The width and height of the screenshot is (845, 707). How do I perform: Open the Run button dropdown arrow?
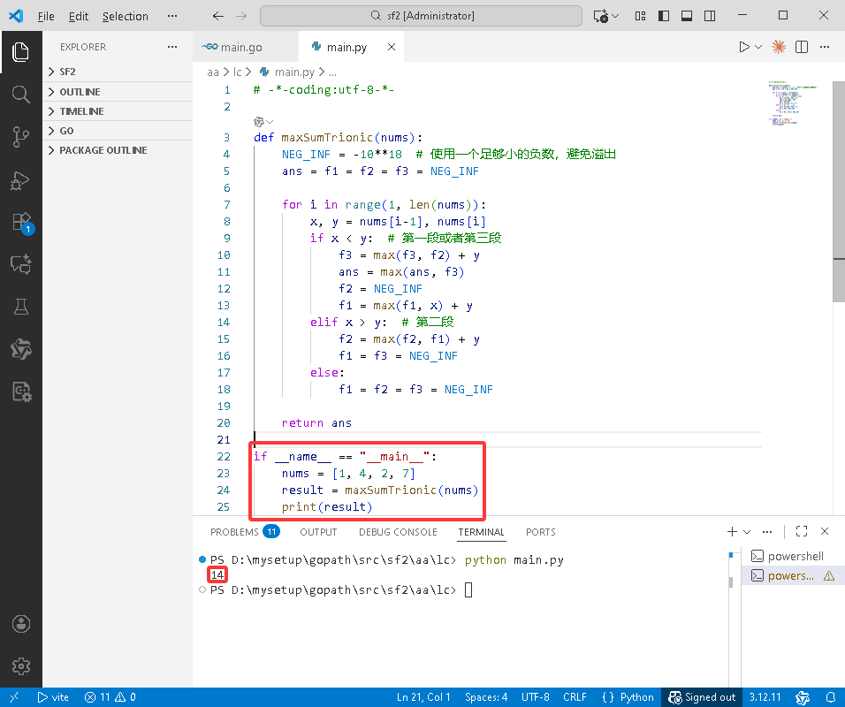tap(758, 47)
